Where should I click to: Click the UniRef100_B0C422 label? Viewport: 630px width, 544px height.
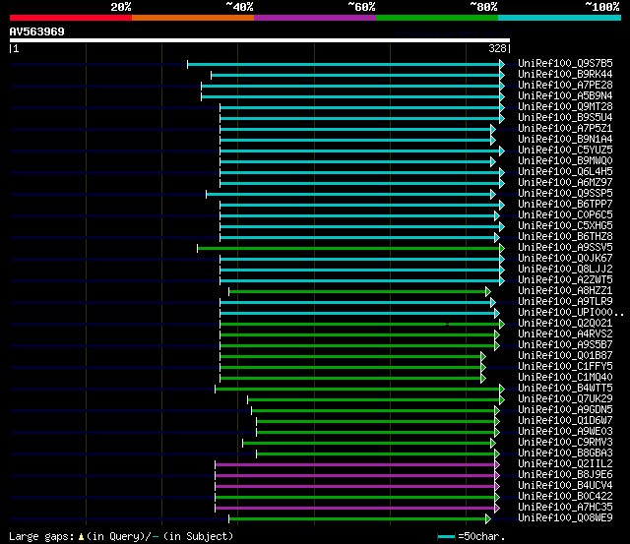(x=565, y=497)
